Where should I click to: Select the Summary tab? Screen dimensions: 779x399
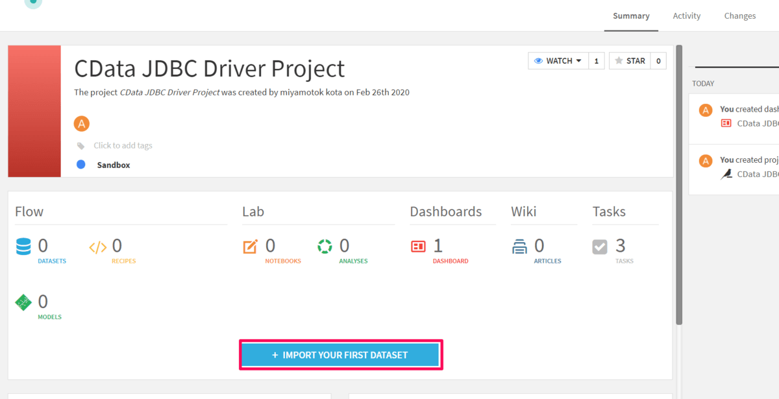tap(631, 16)
